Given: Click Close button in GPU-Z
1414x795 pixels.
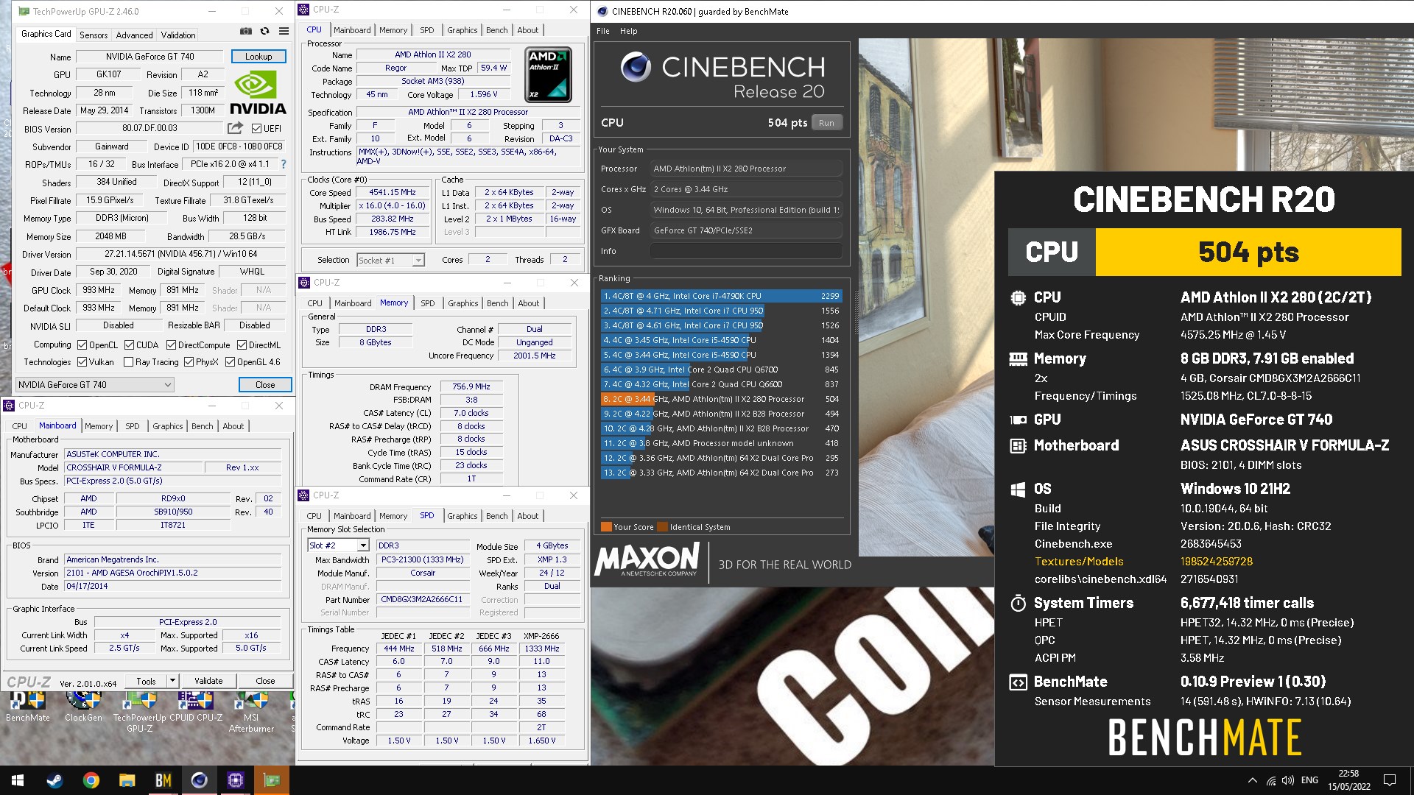Looking at the screenshot, I should [x=265, y=384].
